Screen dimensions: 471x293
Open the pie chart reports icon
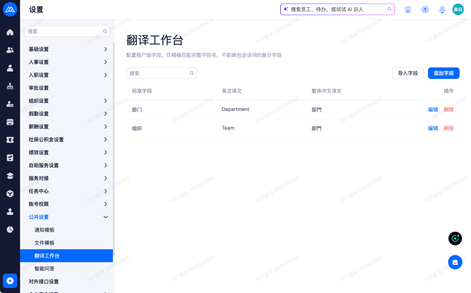coord(10,230)
